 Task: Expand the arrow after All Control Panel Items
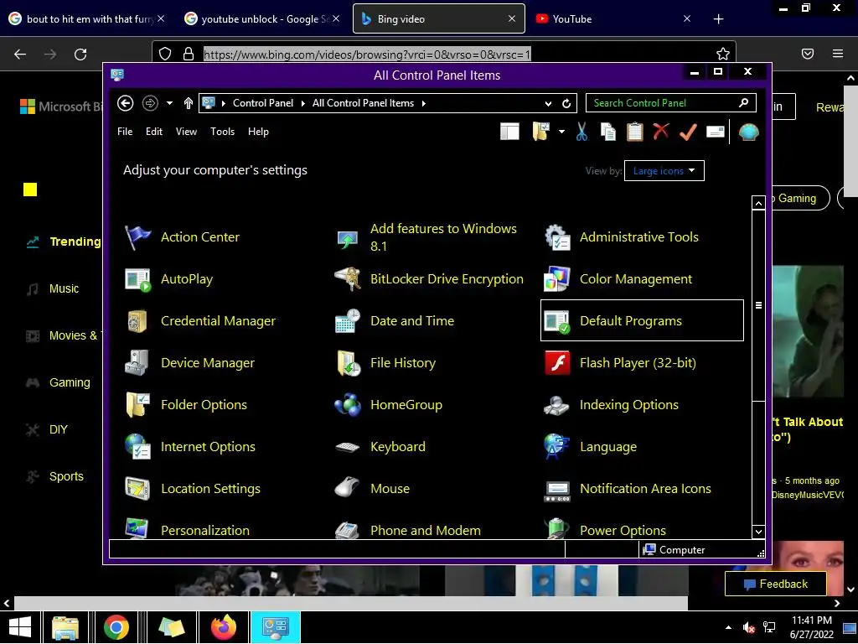click(x=423, y=103)
